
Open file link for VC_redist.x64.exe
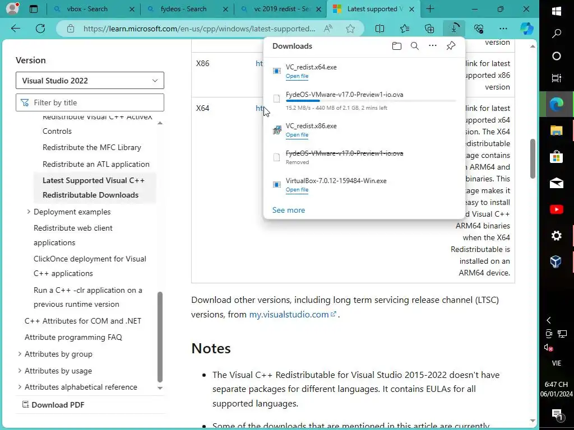coord(297,76)
